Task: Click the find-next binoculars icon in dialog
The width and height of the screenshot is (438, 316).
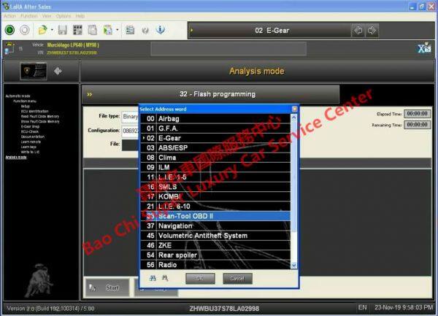Action: pyautogui.click(x=165, y=278)
